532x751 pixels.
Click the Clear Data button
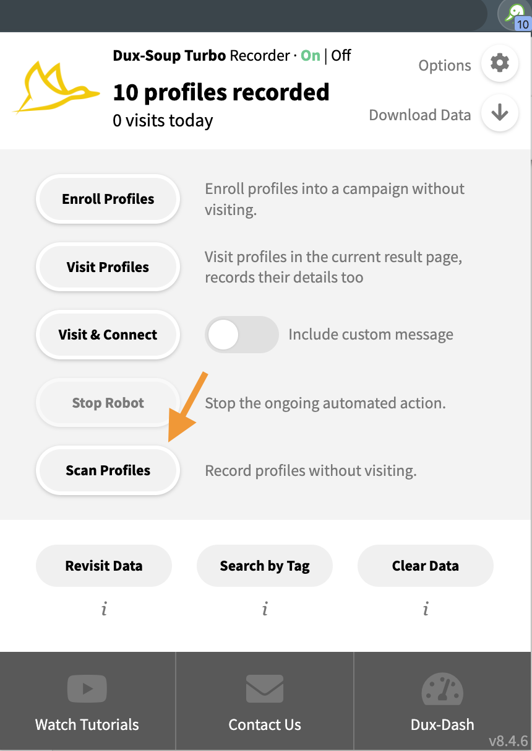426,566
